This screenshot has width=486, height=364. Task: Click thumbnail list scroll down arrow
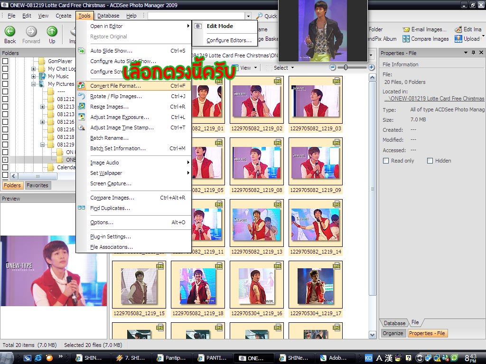tap(372, 335)
